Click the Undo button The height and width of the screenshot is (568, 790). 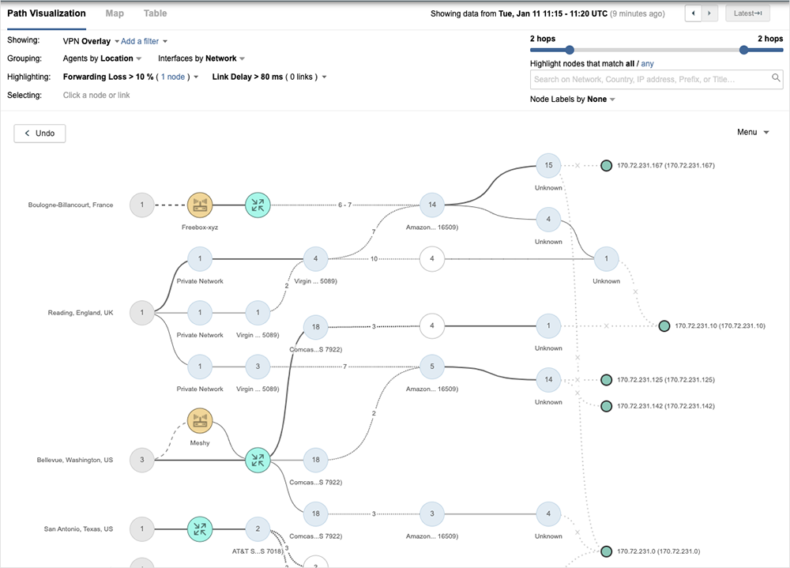(x=39, y=134)
